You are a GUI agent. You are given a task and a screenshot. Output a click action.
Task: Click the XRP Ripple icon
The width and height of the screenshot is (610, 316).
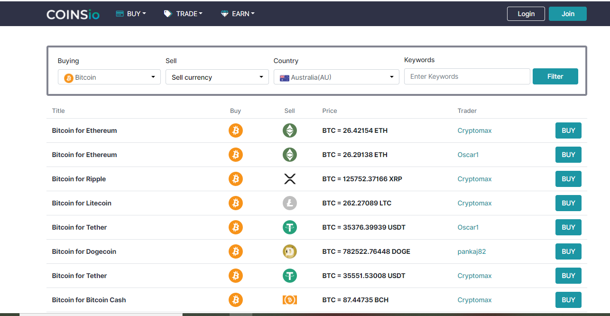[290, 179]
